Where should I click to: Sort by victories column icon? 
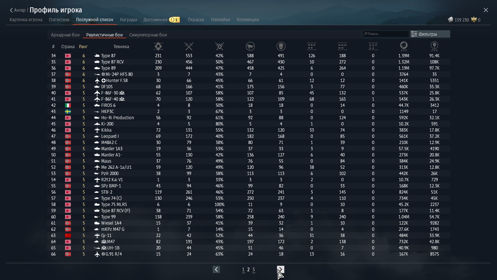(x=158, y=46)
